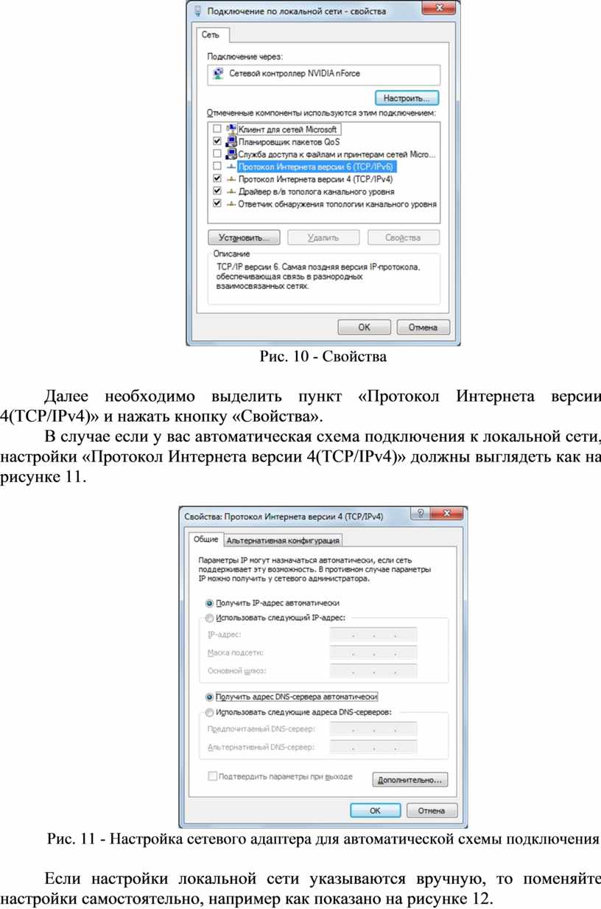Click the "Рис. 10 - Свойства" figure caption
The image size is (601, 909).
pos(323,358)
